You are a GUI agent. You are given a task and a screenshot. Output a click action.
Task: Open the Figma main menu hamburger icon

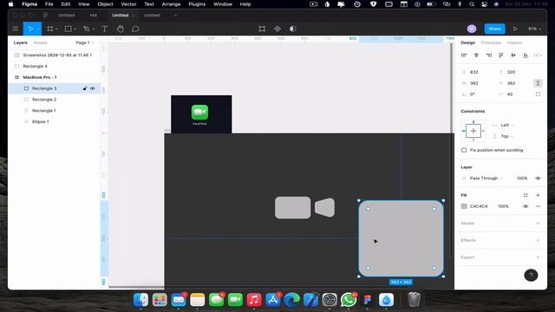(x=16, y=29)
